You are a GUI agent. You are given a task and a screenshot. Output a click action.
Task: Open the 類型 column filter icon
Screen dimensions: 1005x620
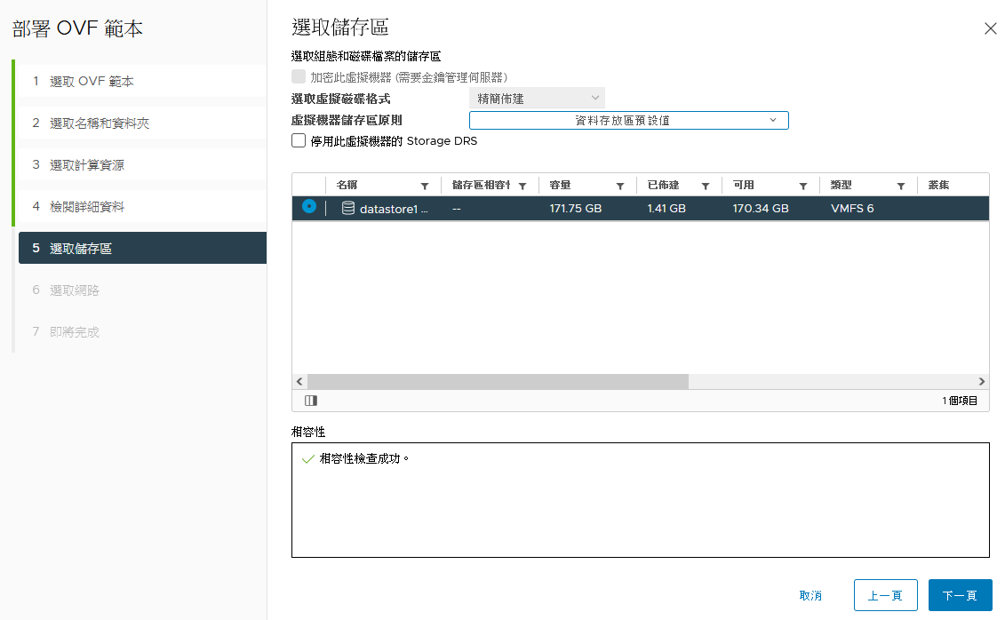point(900,186)
